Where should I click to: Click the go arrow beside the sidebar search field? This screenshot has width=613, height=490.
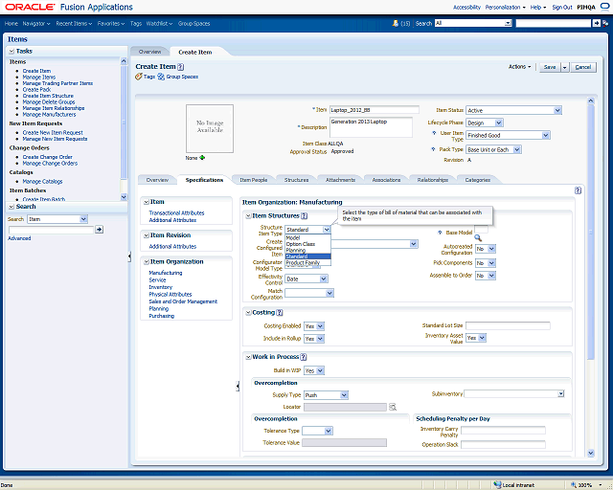99,230
